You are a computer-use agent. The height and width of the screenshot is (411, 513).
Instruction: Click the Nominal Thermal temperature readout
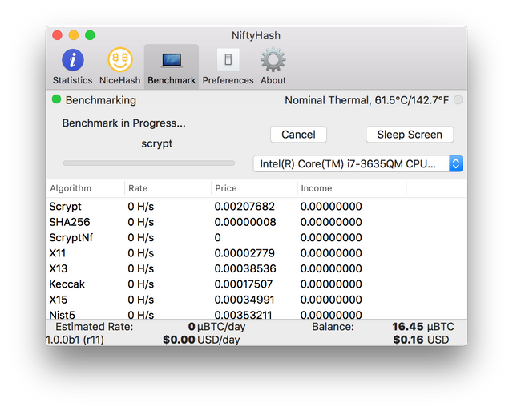pos(367,100)
